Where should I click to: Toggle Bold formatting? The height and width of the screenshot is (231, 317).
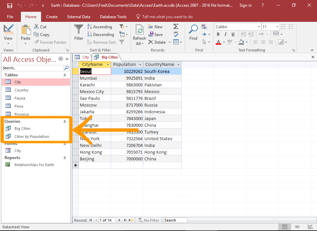(218, 34)
